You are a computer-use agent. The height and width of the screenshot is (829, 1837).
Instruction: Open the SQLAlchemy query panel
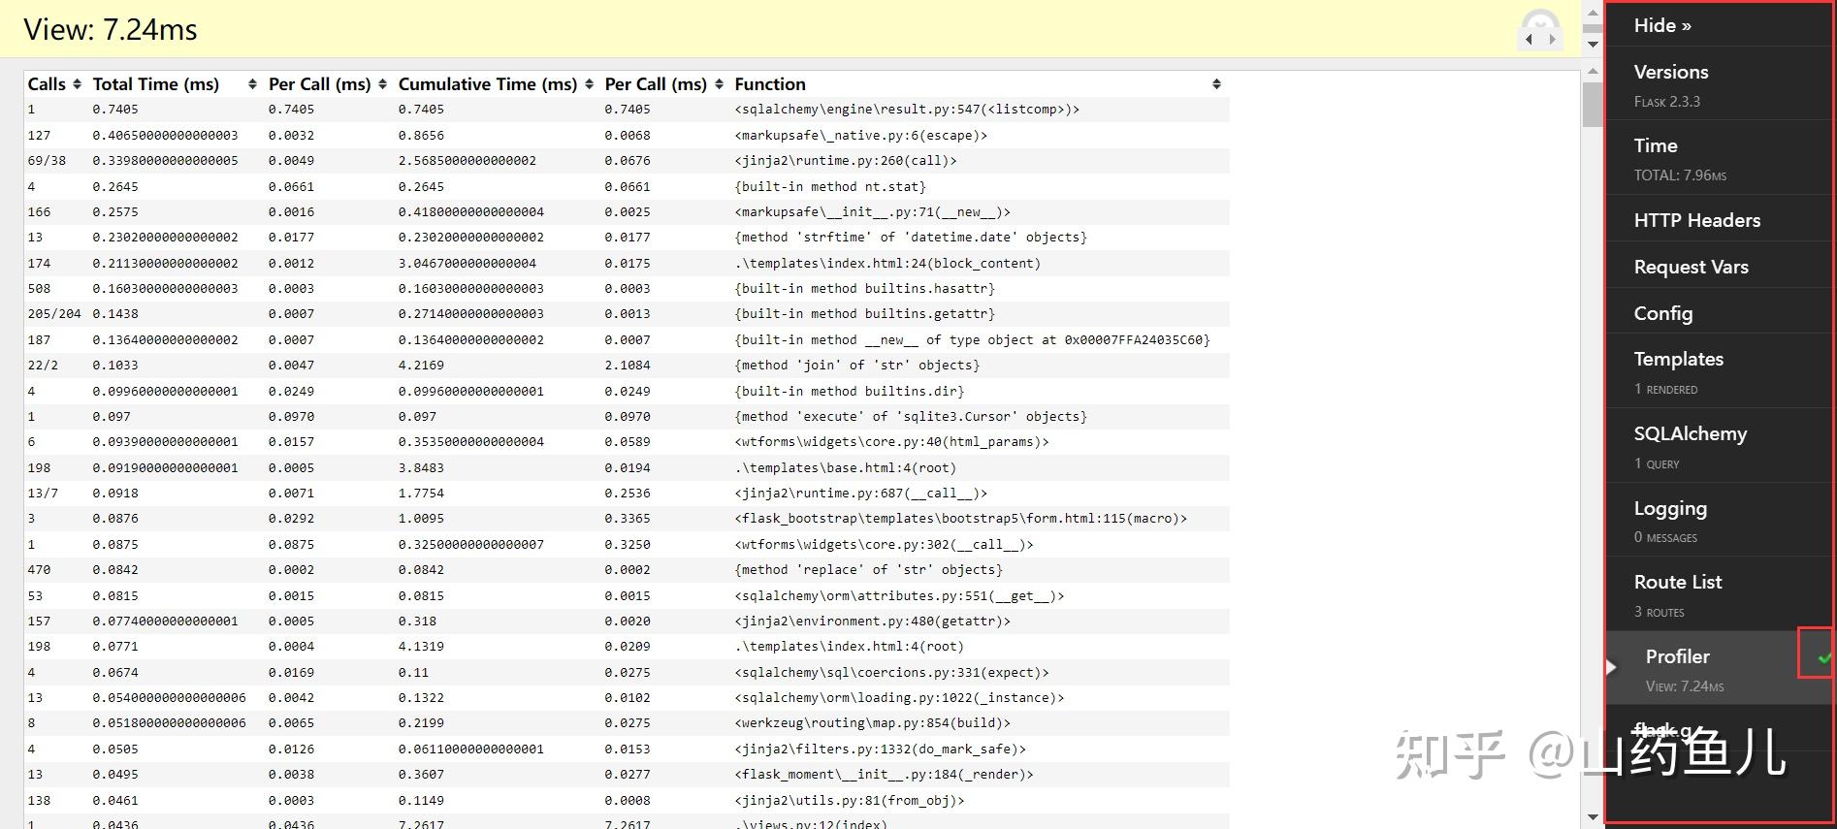point(1690,434)
